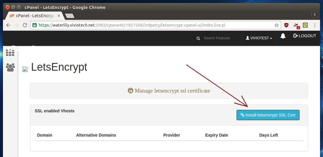Image resolution: width=323 pixels, height=157 pixels.
Task: Log out using the LOGOUT link
Action: tap(304, 36)
